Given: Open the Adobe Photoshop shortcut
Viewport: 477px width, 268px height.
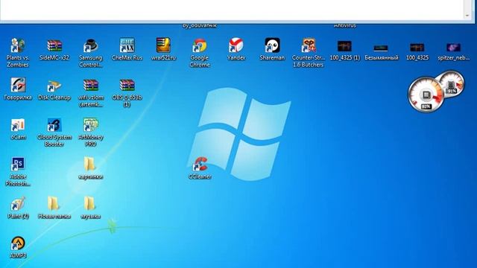Looking at the screenshot, I should 18,165.
